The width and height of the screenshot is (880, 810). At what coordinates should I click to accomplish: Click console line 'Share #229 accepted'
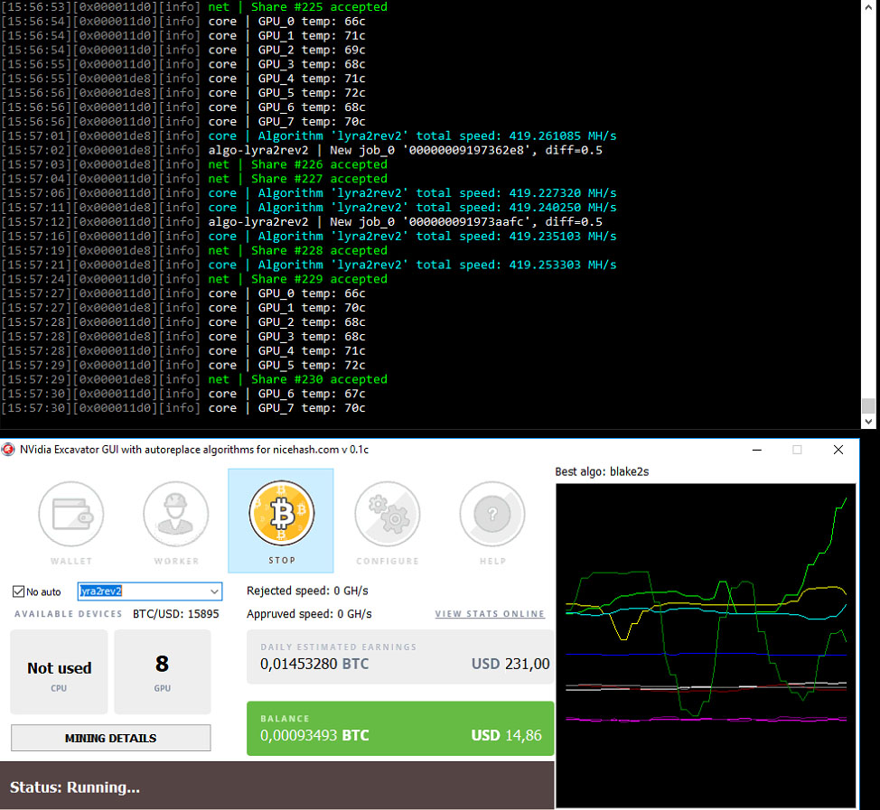[194, 279]
